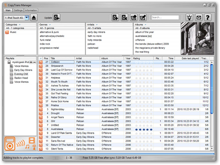Delete tracks with the remove-file toolbar icon

pyautogui.click(x=125, y=18)
